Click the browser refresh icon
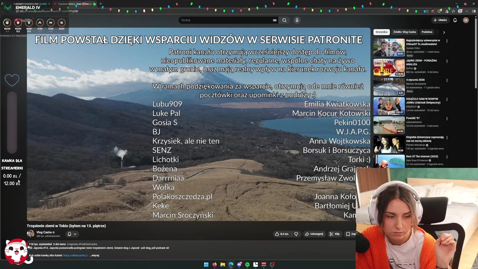 tap(439, 11)
